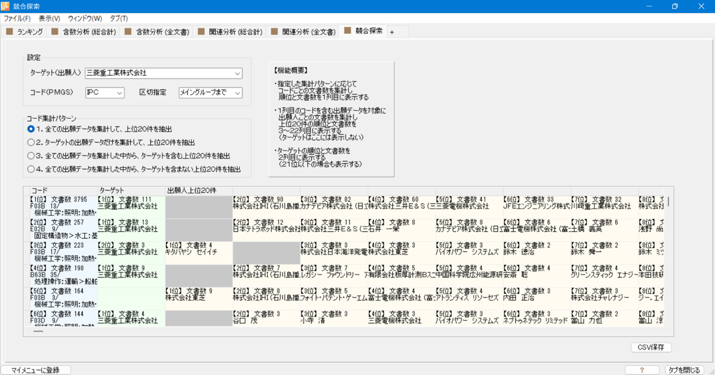Click cell 【1位】 文書数 4 キタバヤシ セイイチ
Screen dimensions: 715x375
pos(199,253)
